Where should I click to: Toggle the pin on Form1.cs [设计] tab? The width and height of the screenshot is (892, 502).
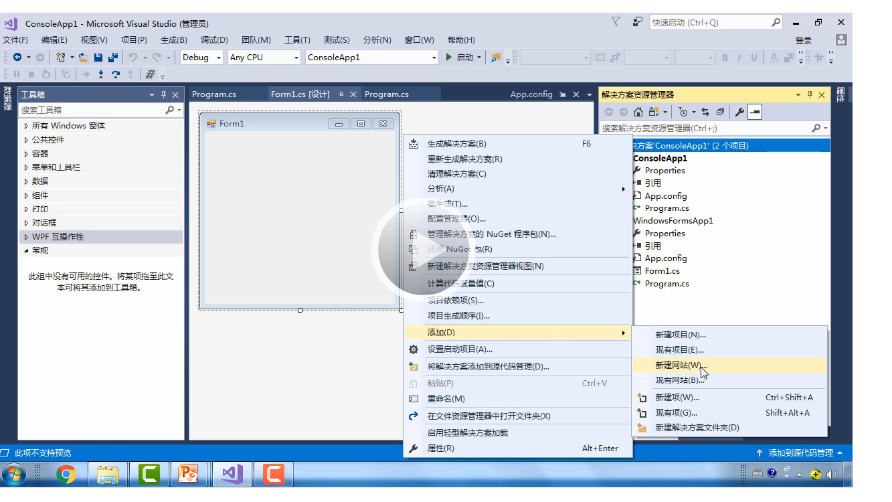(341, 94)
